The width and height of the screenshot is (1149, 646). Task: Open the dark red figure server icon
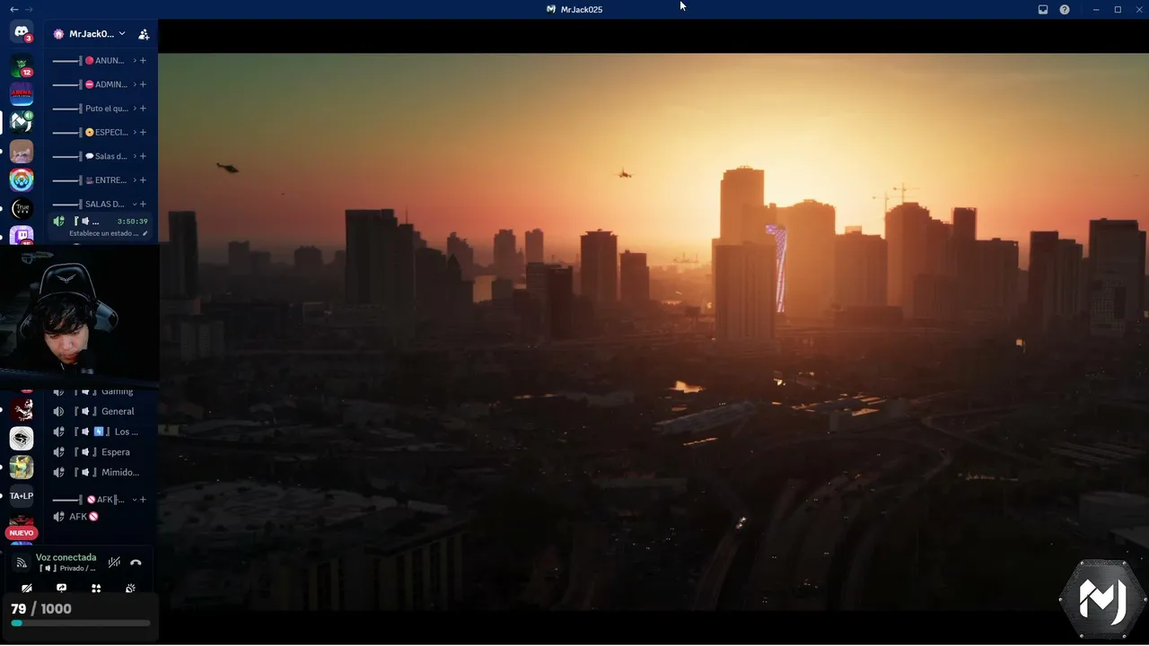(22, 410)
